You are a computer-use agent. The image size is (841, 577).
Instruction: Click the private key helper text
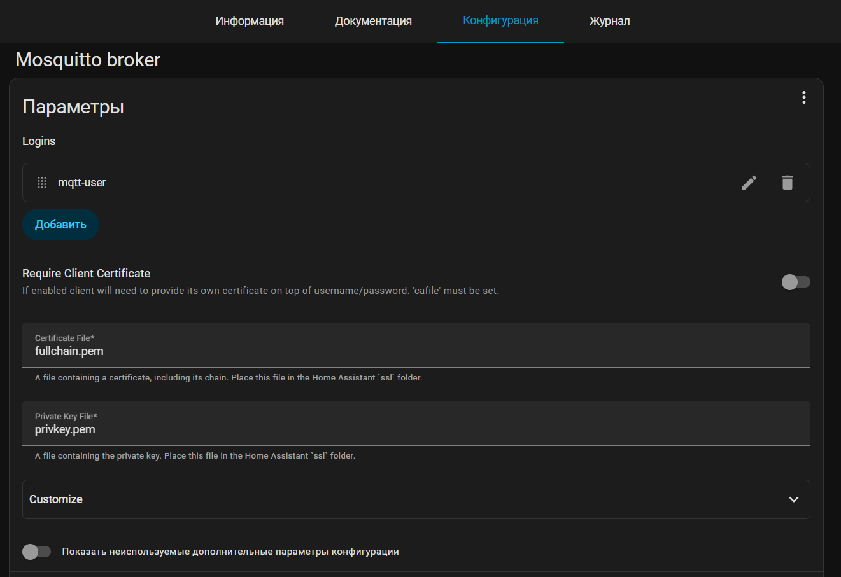pos(195,456)
